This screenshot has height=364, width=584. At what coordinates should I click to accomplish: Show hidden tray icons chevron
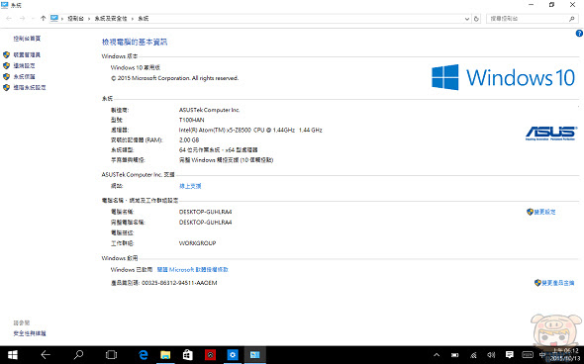(x=437, y=355)
